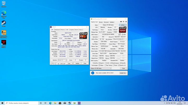The height and width of the screenshot is (105, 188).
Task: Click the AMD Radeon logo in GPU-Z
Action: 122,30
